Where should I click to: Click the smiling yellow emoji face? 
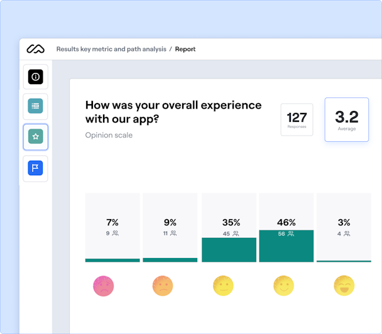click(283, 286)
